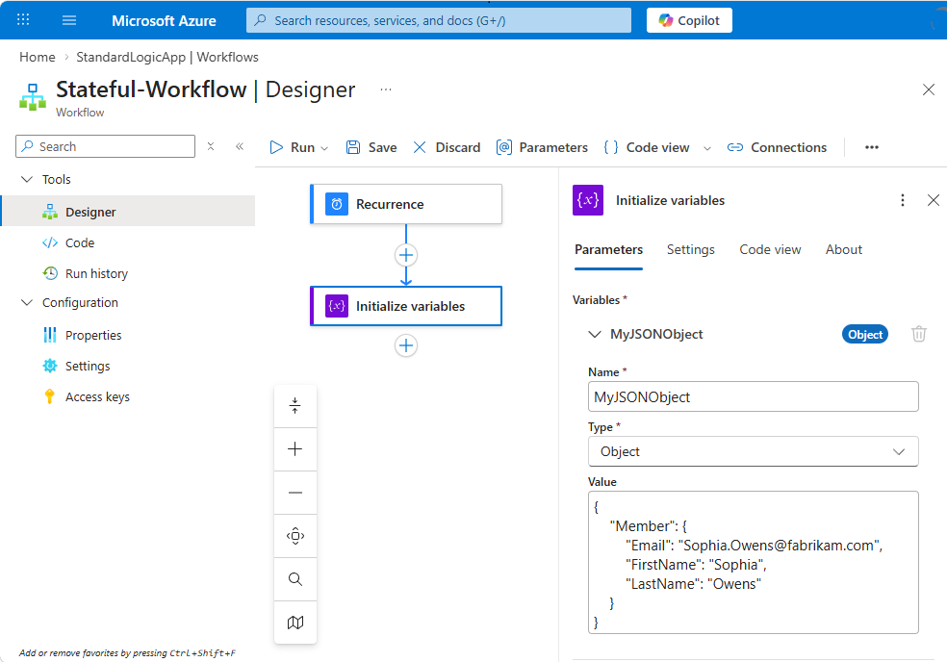Screen dimensions: 947x662
Task: Zoom out on the designer canvas
Action: (x=295, y=493)
